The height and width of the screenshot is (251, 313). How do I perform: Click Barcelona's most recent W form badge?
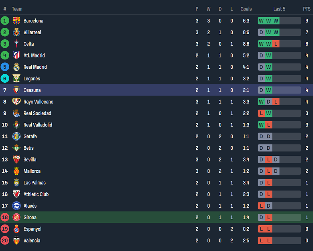tap(276, 21)
